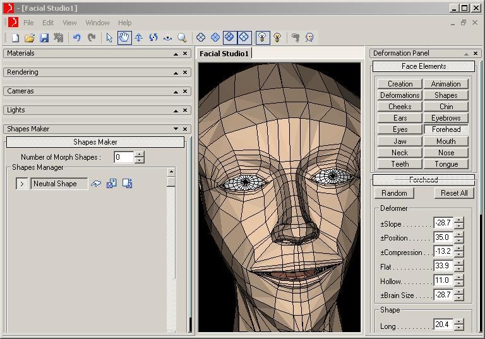
Task: Click the Random button
Action: [394, 193]
